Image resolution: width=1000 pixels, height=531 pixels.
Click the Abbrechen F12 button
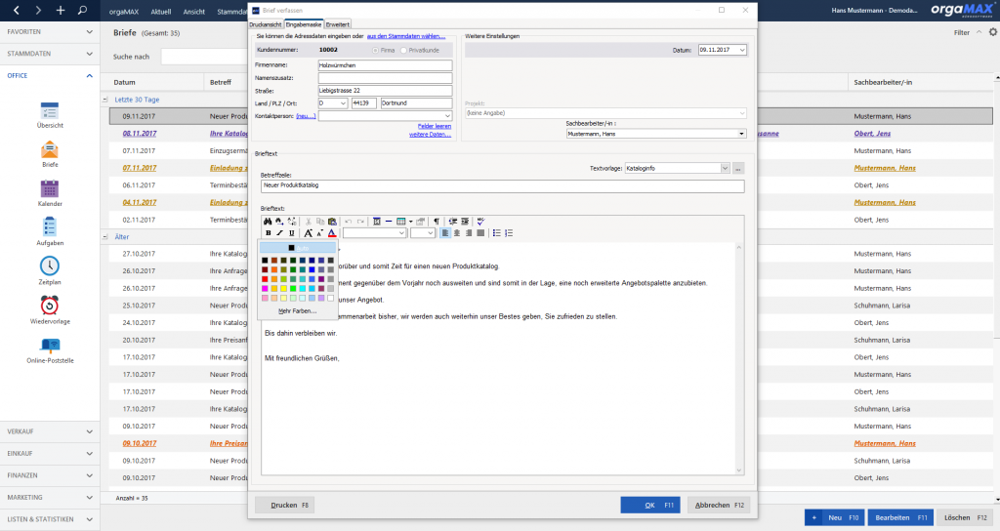click(x=719, y=505)
